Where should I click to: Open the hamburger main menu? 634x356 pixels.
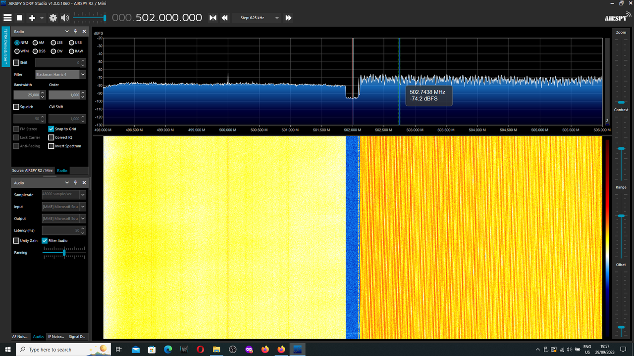(7, 18)
